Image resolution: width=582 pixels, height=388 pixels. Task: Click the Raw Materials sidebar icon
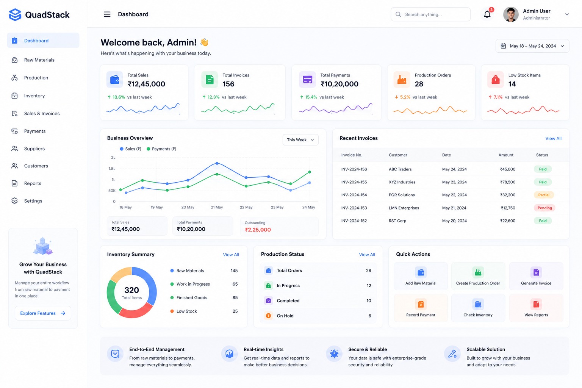pos(14,60)
